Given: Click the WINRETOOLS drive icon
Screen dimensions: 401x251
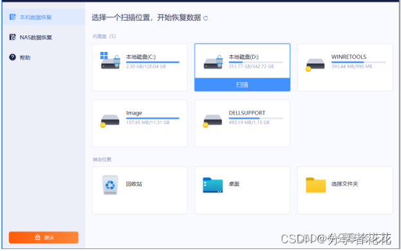Looking at the screenshot, I should [315, 65].
